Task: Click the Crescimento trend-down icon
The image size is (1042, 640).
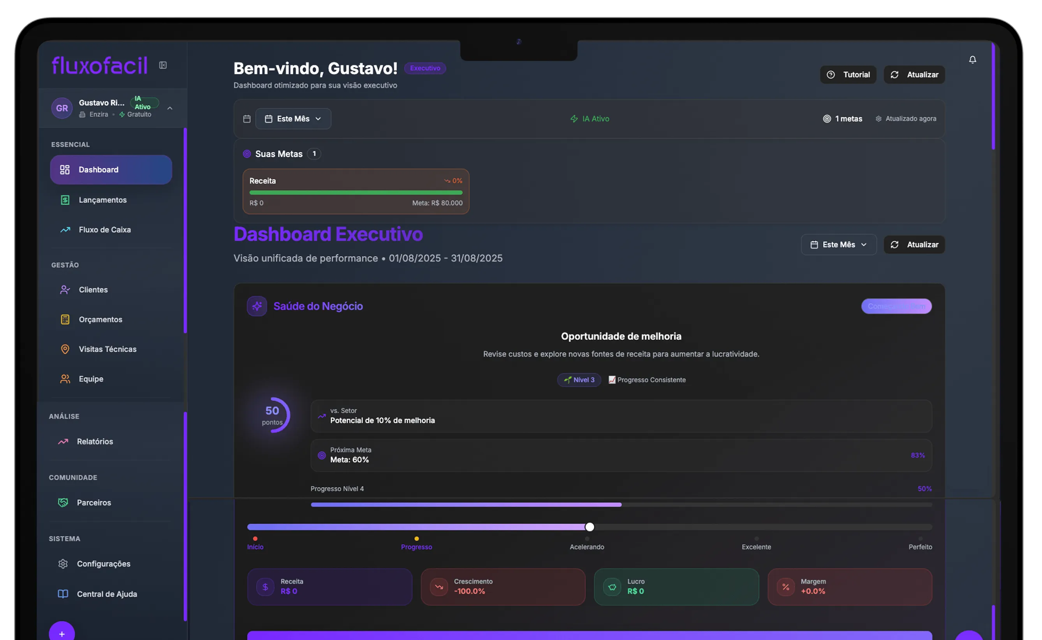Action: [439, 587]
